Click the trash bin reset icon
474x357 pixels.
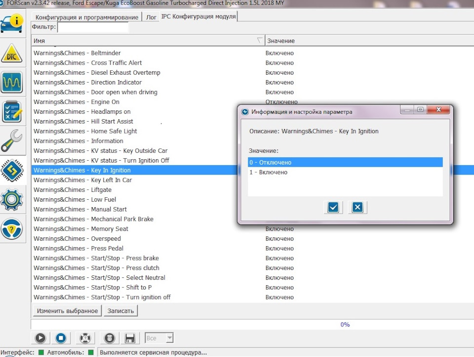(x=110, y=338)
